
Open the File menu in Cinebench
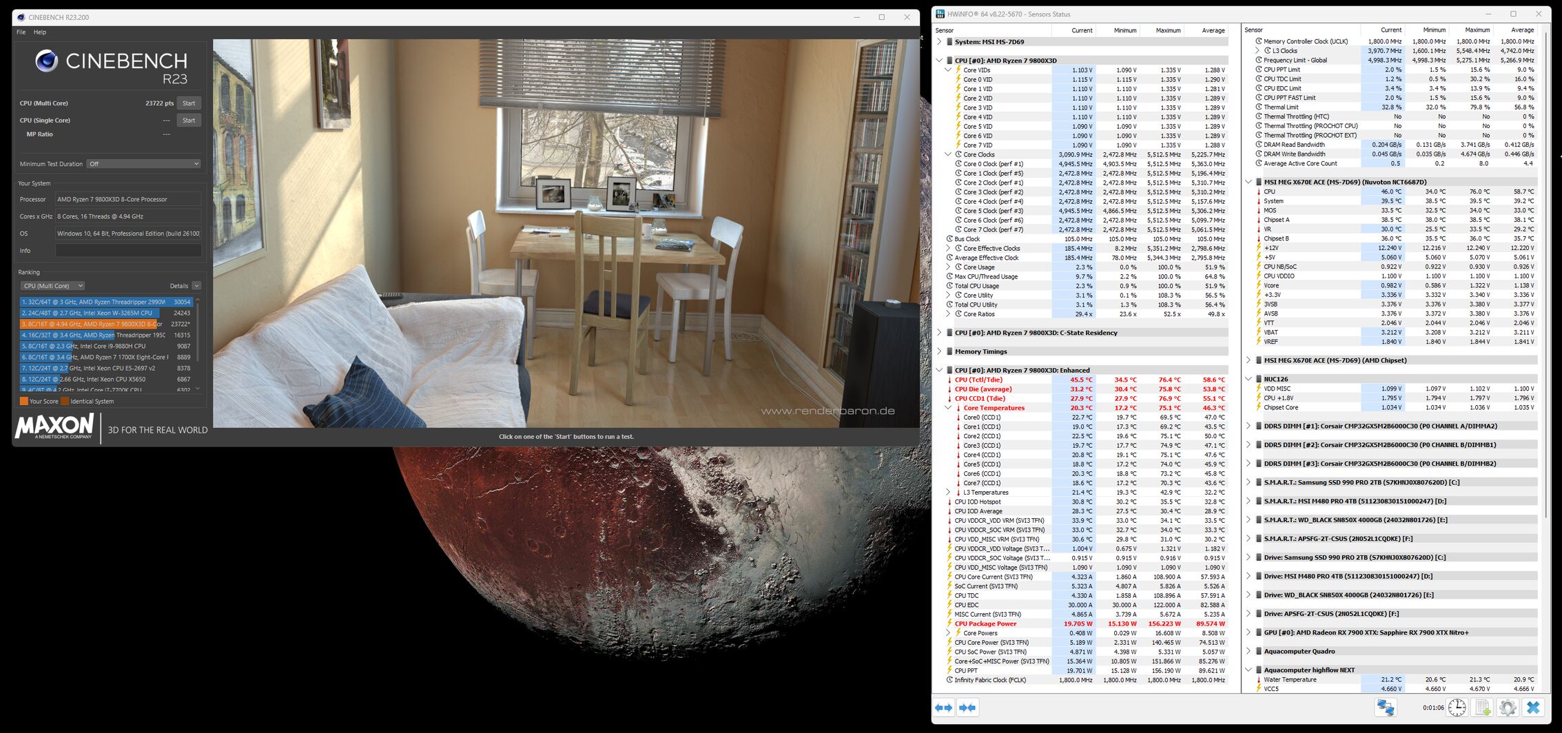(21, 32)
